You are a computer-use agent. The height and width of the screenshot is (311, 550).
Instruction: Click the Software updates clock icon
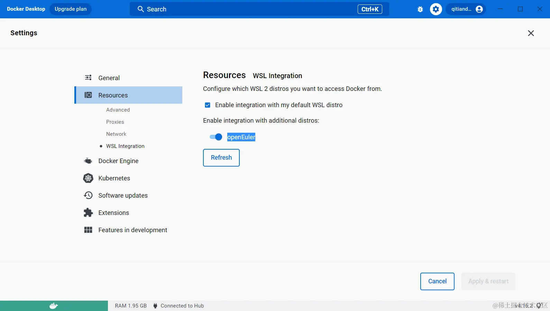point(88,195)
